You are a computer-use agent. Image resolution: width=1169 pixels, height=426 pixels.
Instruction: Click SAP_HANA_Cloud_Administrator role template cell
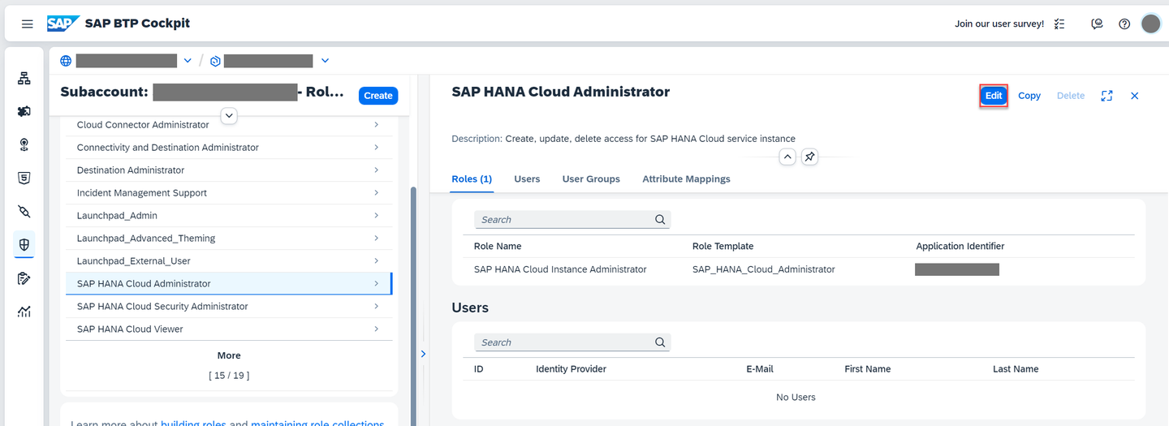click(x=764, y=269)
